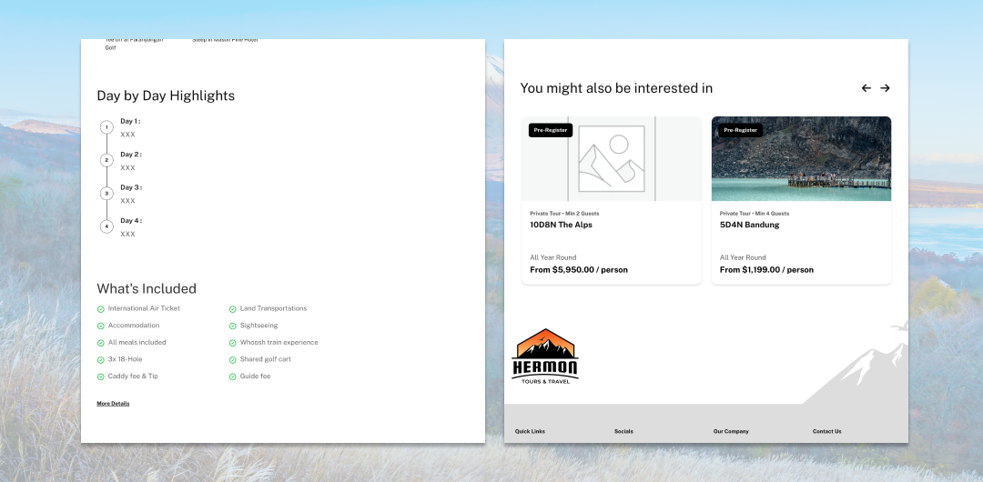Click the Day 3 step circle

pyautogui.click(x=106, y=193)
